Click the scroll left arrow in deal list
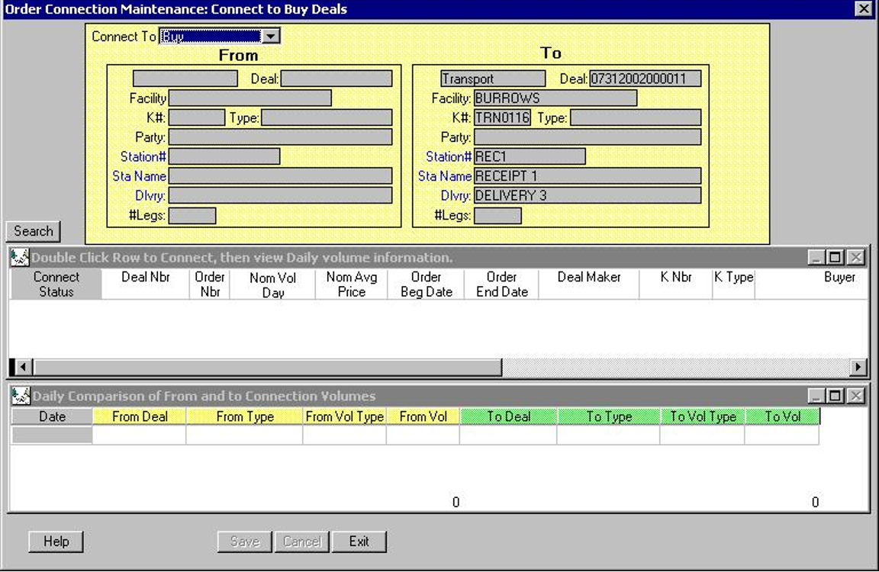 [x=22, y=367]
